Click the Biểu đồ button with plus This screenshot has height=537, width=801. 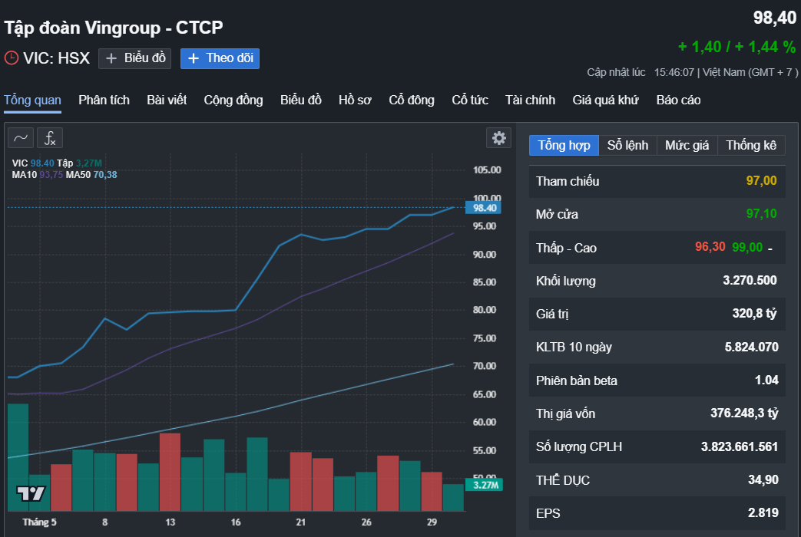(135, 58)
